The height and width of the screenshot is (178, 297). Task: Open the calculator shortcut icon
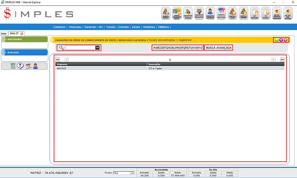[13, 66]
